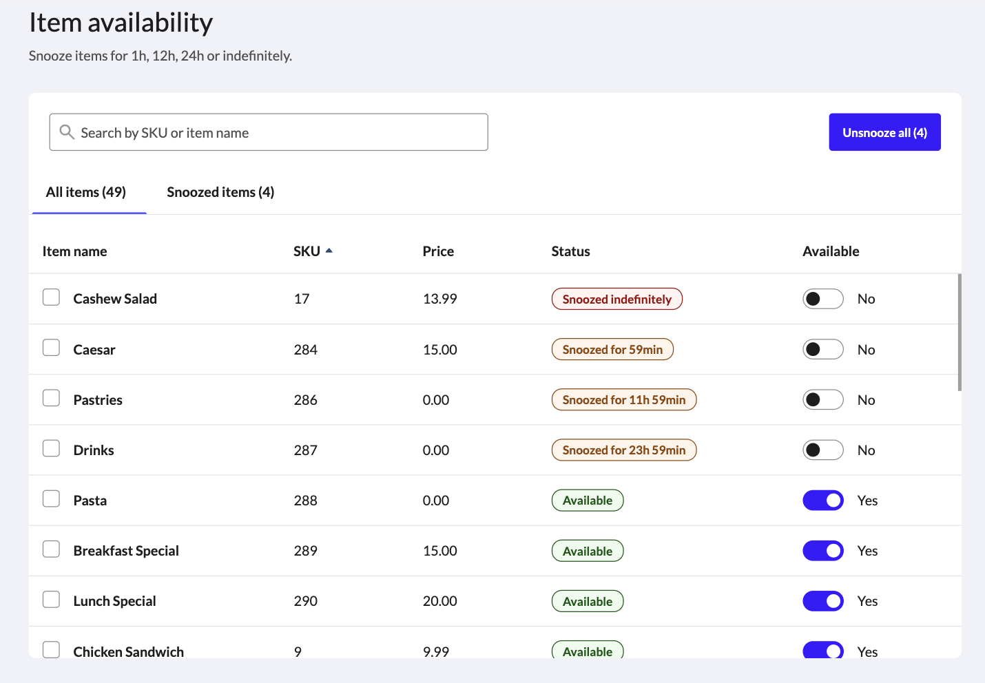Viewport: 985px width, 683px height.
Task: Select the Chicken Sandwich row checkbox
Action: point(52,649)
